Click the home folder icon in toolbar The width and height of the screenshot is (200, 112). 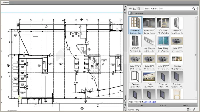(x=134, y=9)
